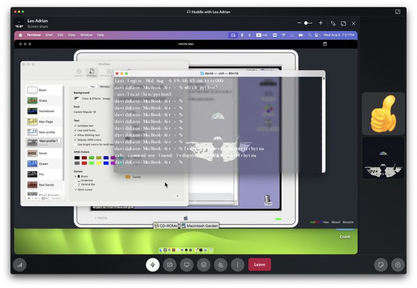Open Profiles help question mark button

(x=177, y=197)
